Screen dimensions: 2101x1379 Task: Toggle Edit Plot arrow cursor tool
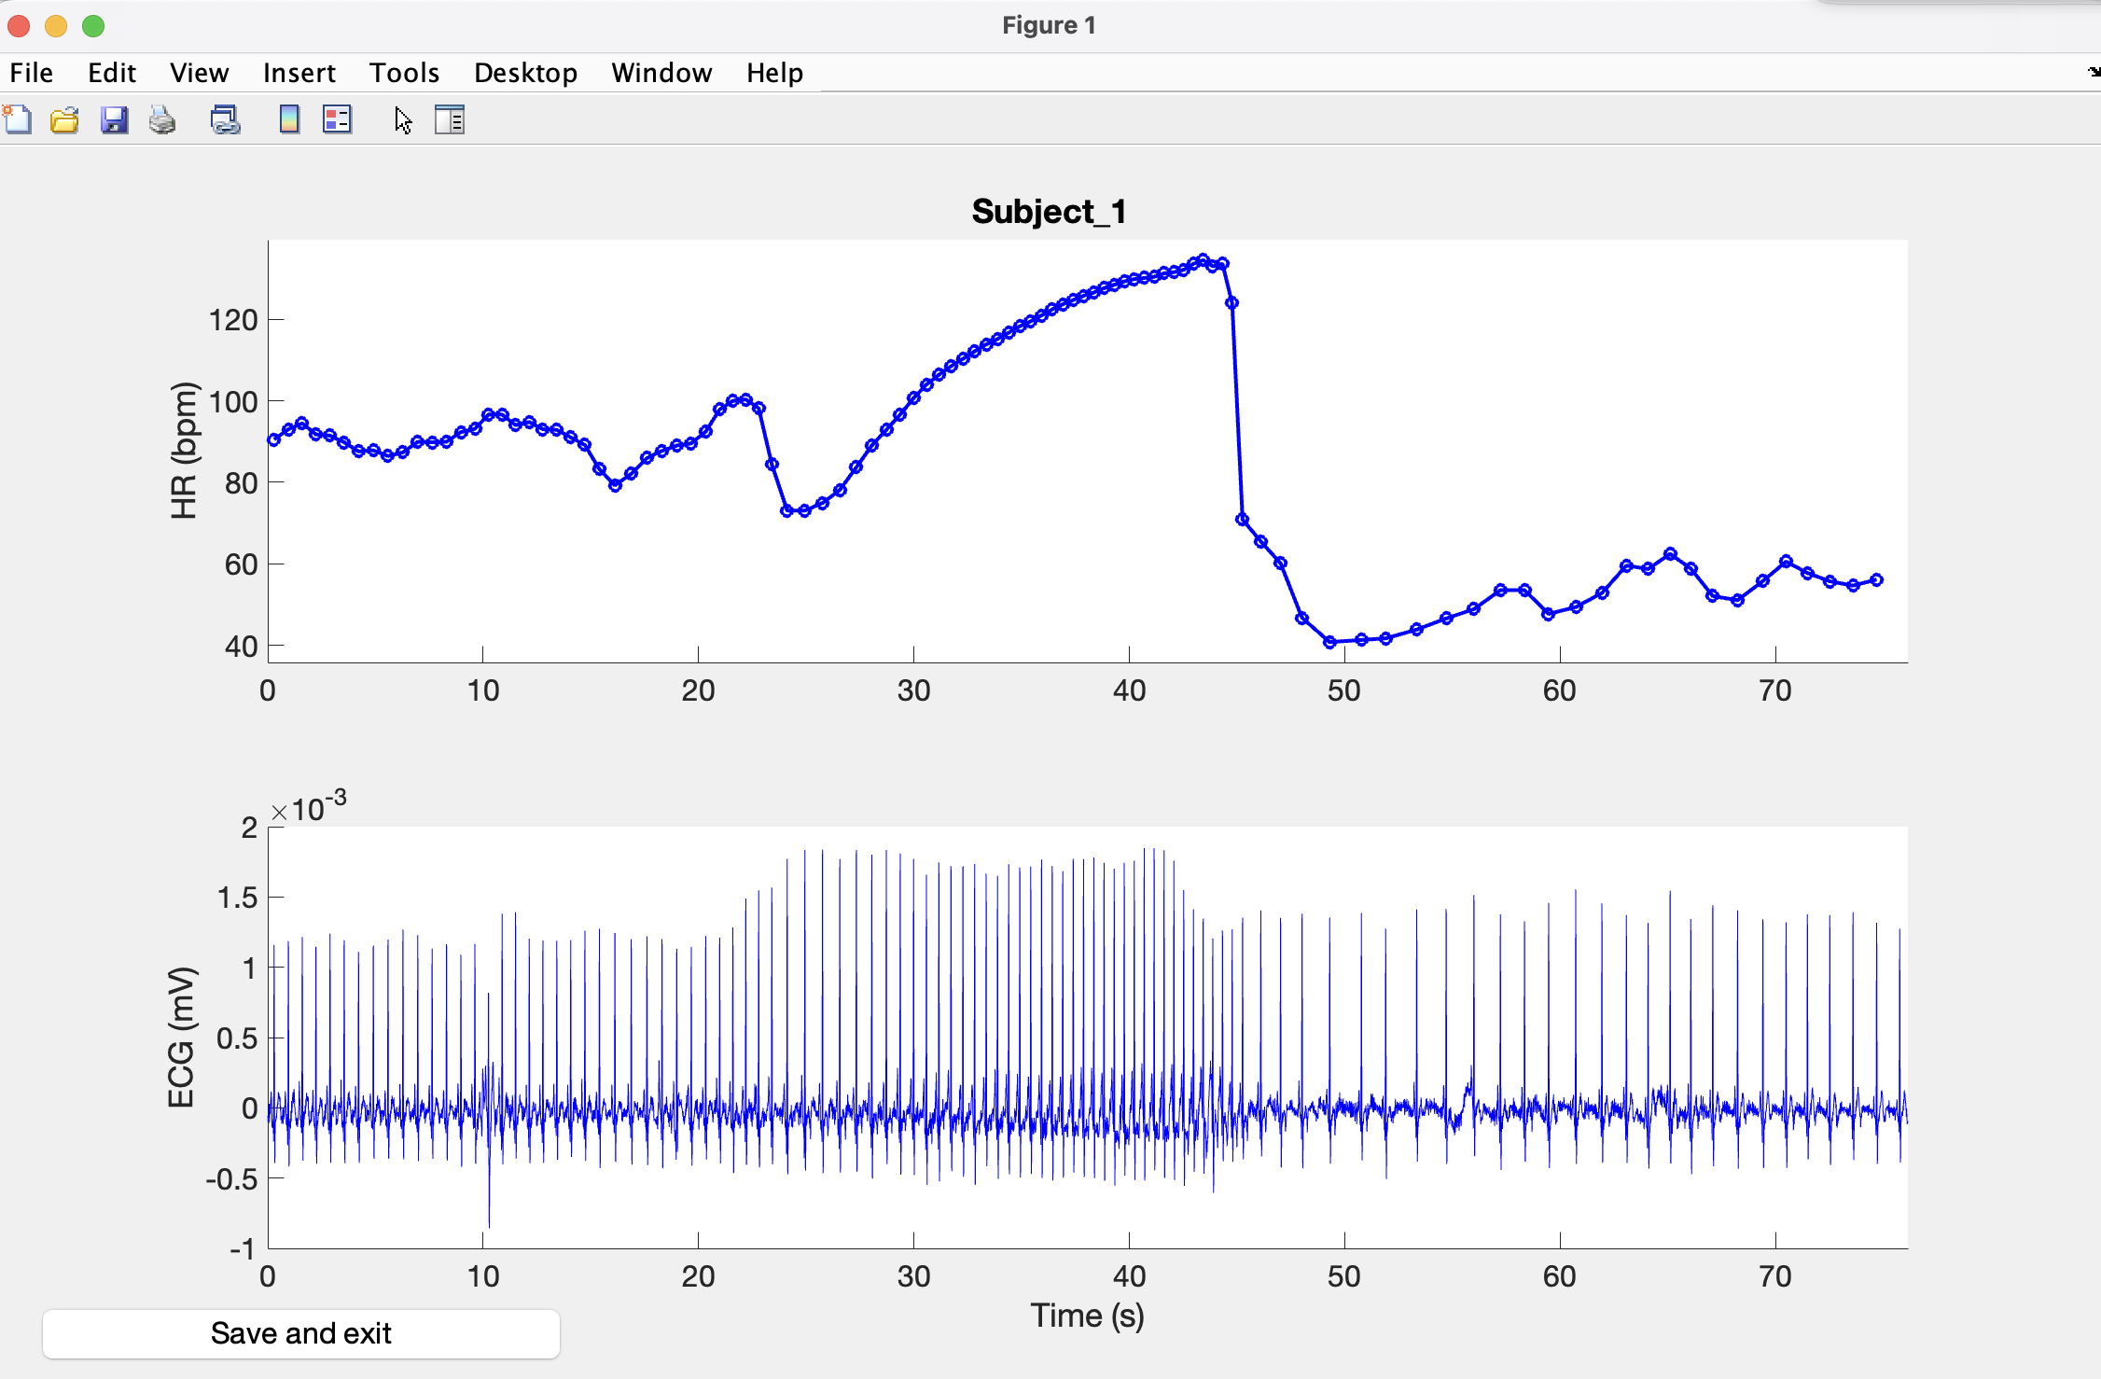(x=402, y=120)
